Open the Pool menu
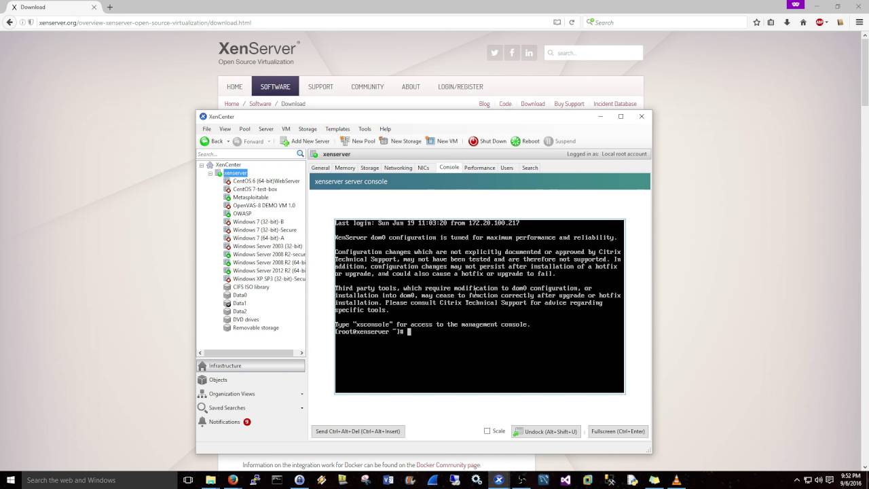 pyautogui.click(x=244, y=129)
